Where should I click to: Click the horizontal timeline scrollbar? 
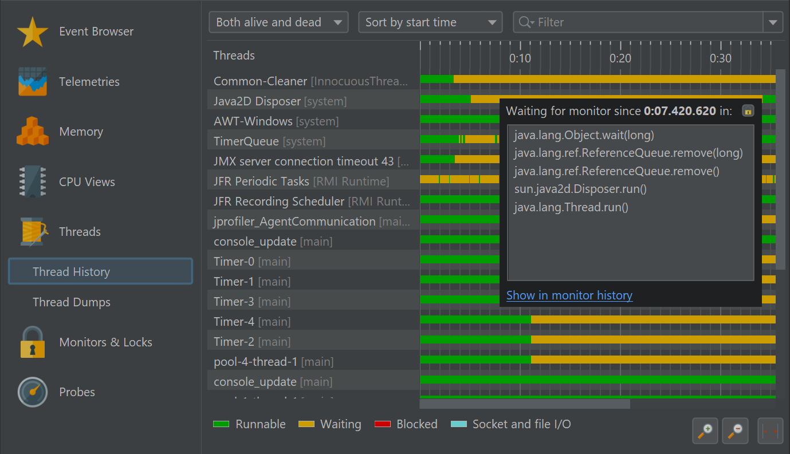(x=524, y=404)
